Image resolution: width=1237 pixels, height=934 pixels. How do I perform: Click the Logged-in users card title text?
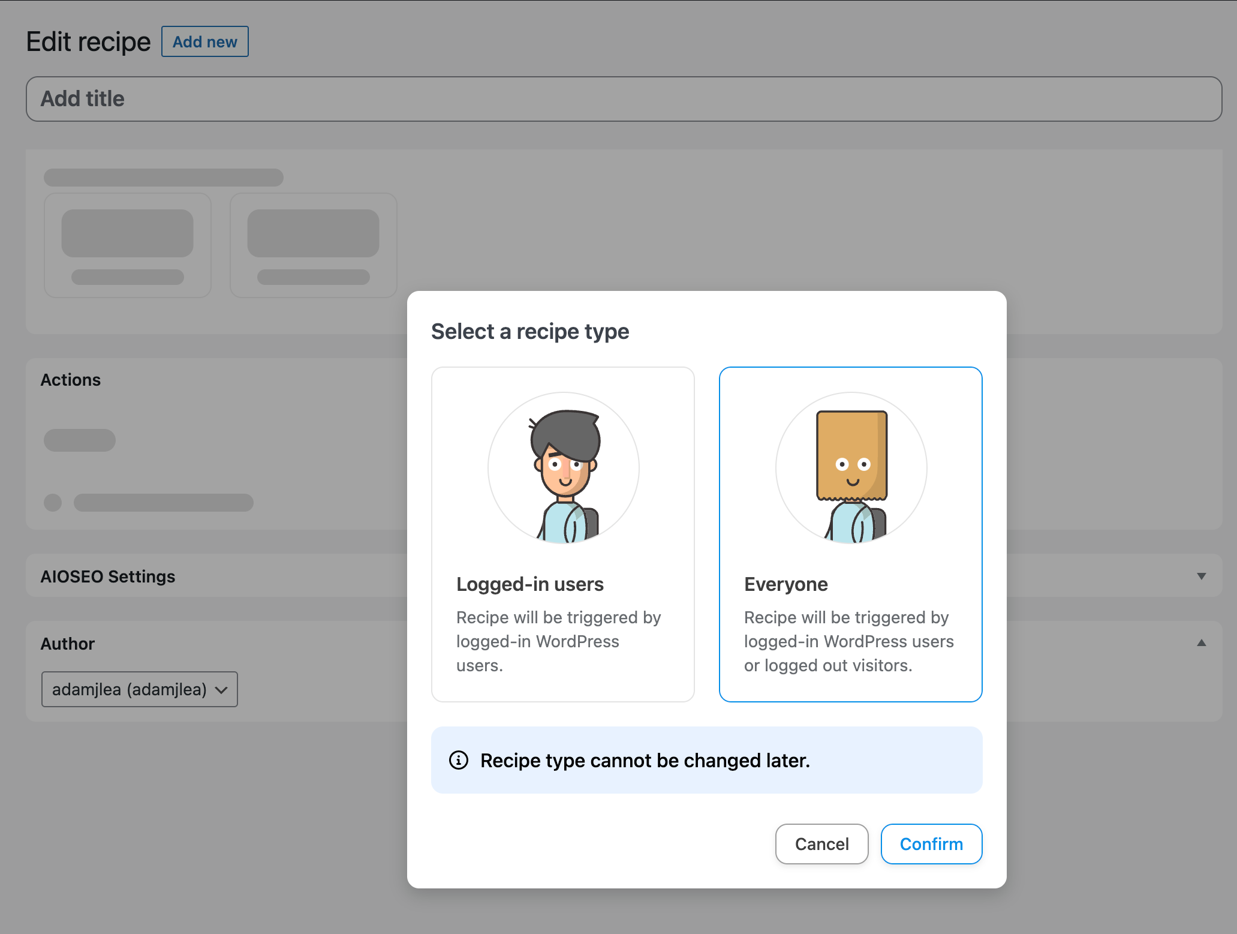point(530,584)
